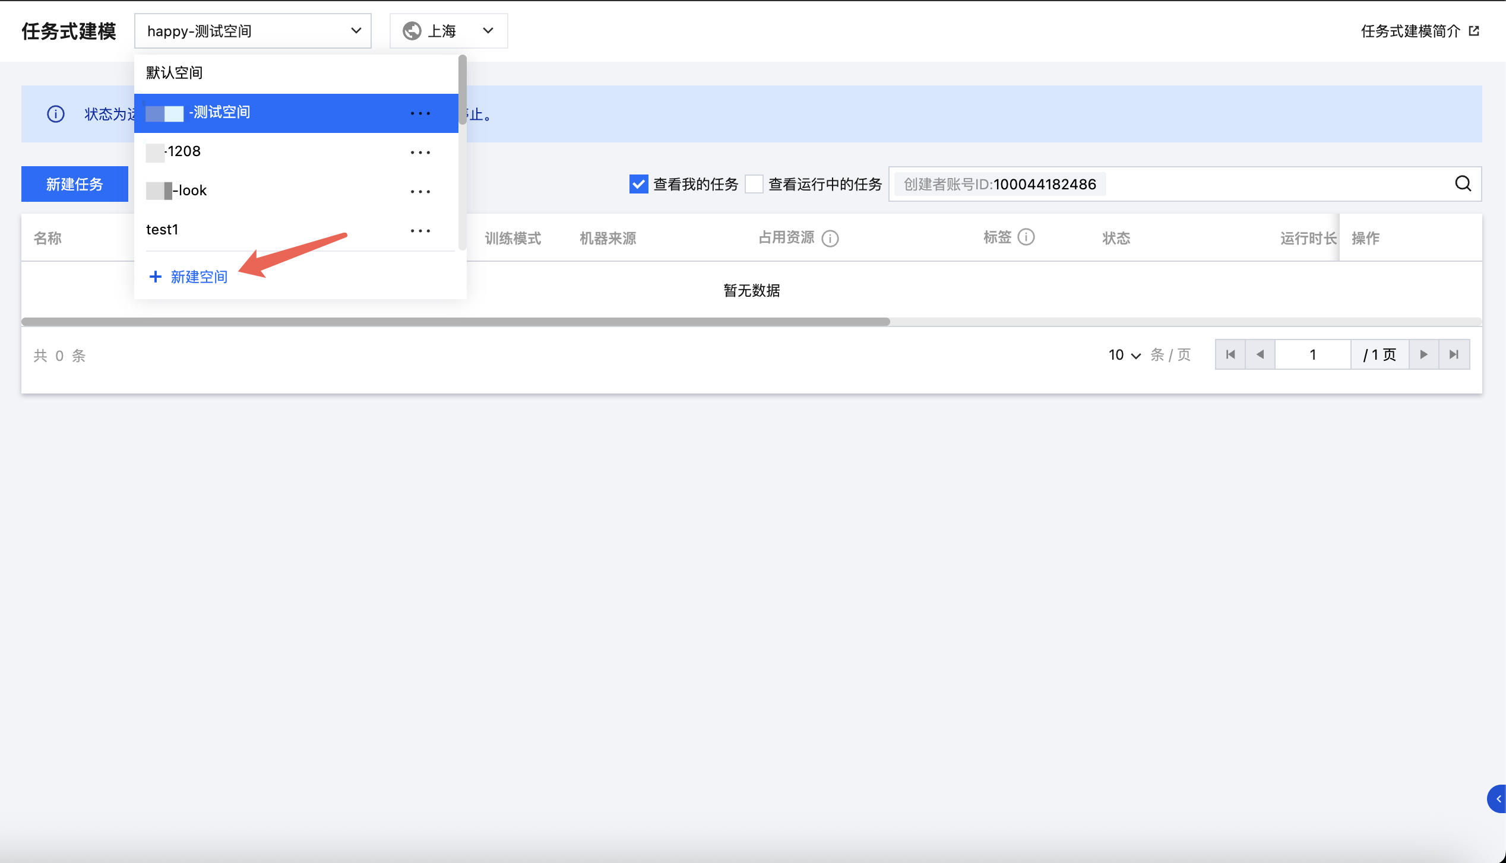Click the search magnifier icon
Viewport: 1506px width, 863px height.
tap(1463, 184)
